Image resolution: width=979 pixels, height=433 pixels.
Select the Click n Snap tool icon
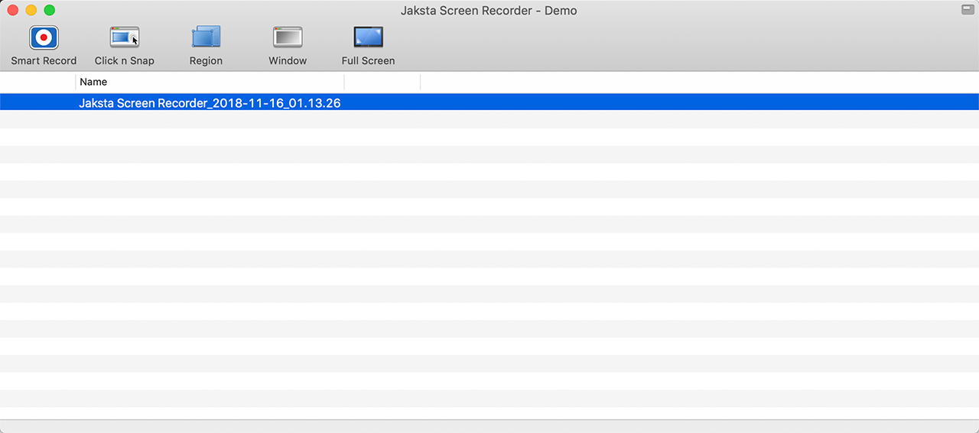click(x=125, y=37)
